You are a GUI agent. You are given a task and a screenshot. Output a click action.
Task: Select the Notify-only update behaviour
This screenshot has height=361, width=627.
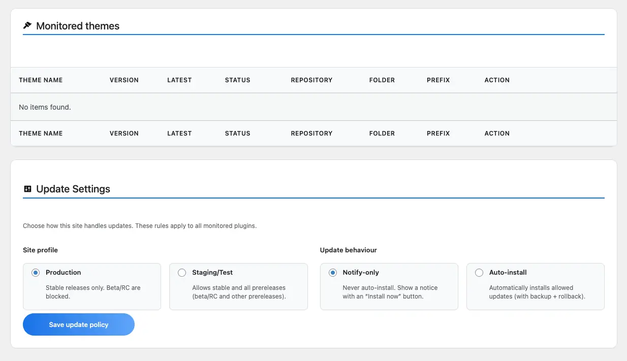pos(333,273)
